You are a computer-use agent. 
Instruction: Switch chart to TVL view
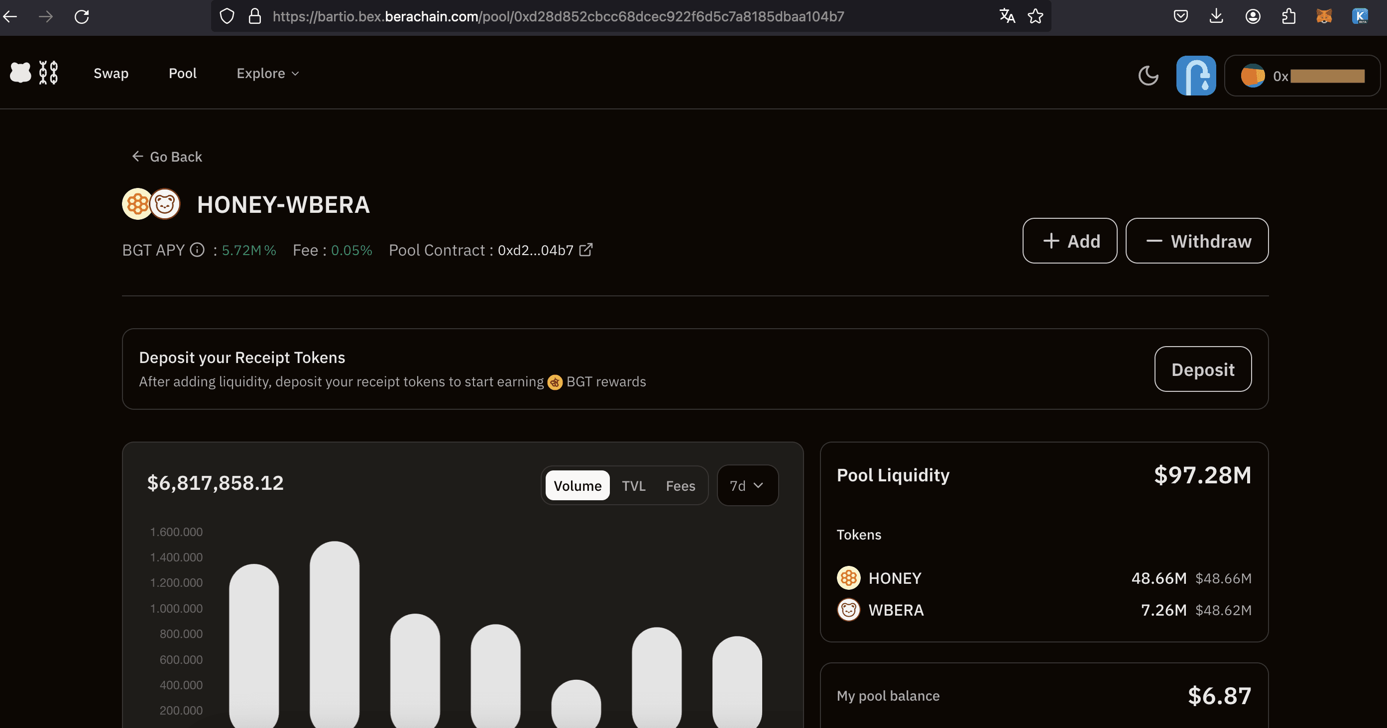[633, 485]
